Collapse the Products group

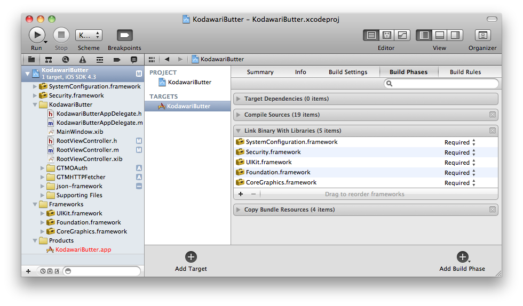[35, 240]
